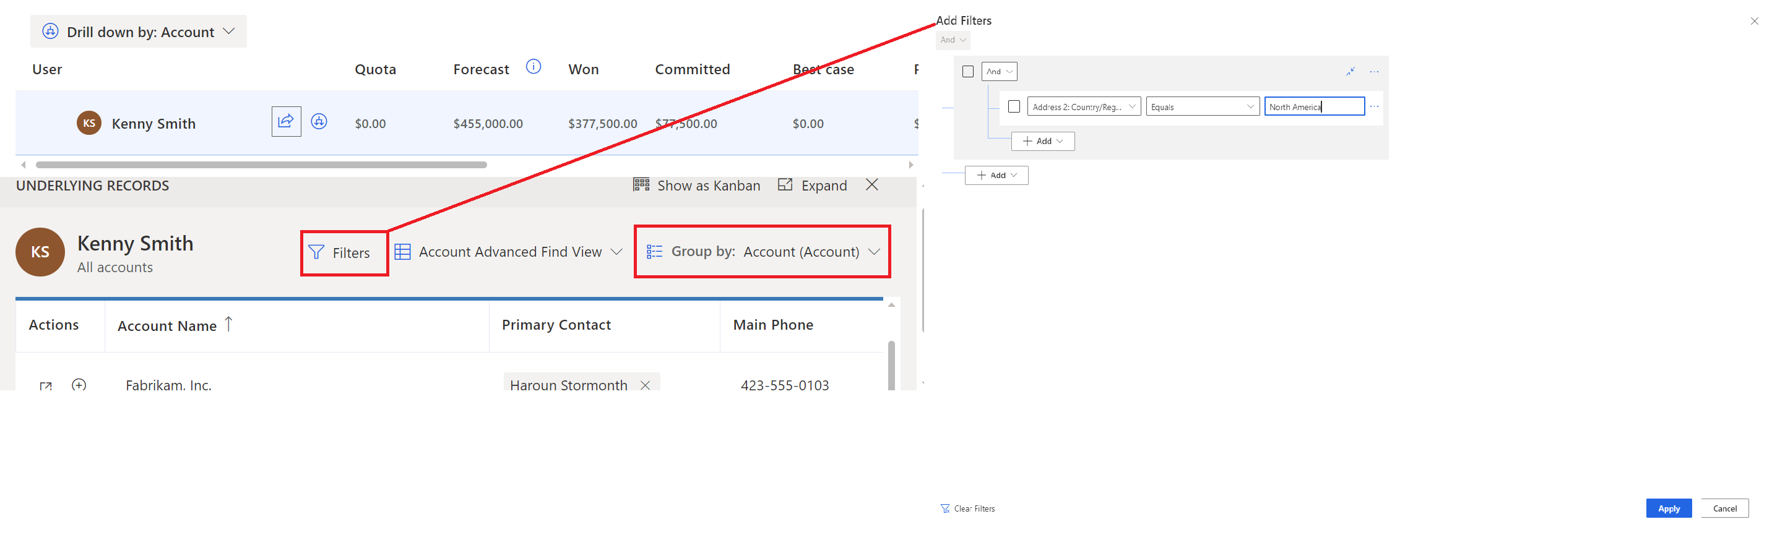Viewport: 1772px width, 540px height.
Task: Click the Forecast column info icon
Action: [533, 67]
